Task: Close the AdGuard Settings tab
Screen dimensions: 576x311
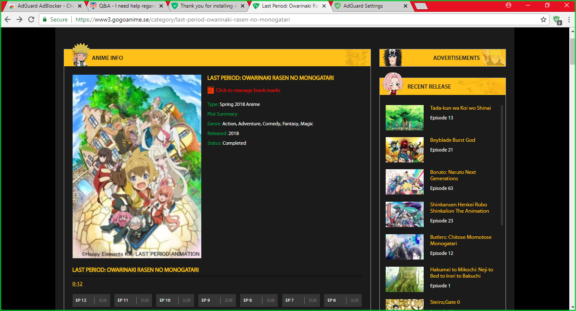Action: point(406,6)
